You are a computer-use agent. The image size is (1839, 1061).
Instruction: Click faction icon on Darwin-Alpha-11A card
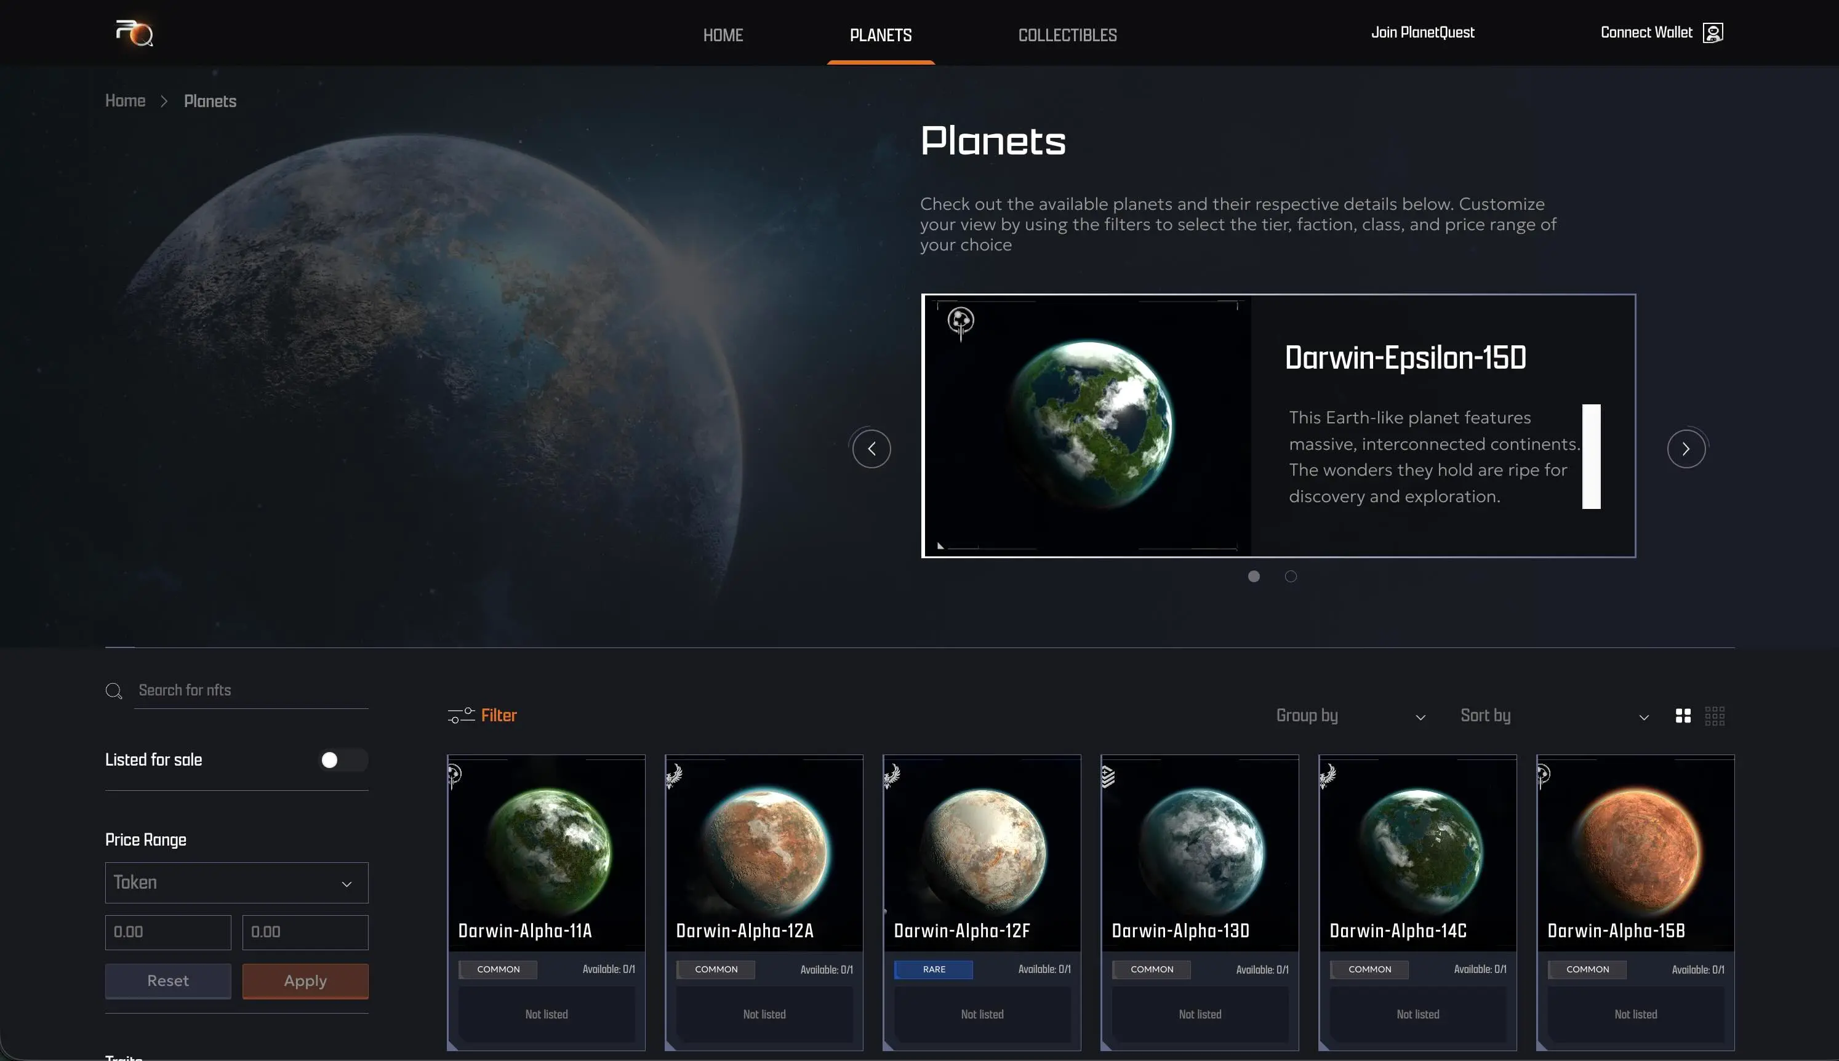tap(455, 775)
